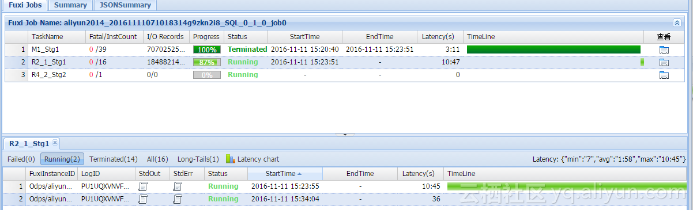Open view icon for M1_Stg1 task
The height and width of the screenshot is (210, 693).
tap(664, 49)
